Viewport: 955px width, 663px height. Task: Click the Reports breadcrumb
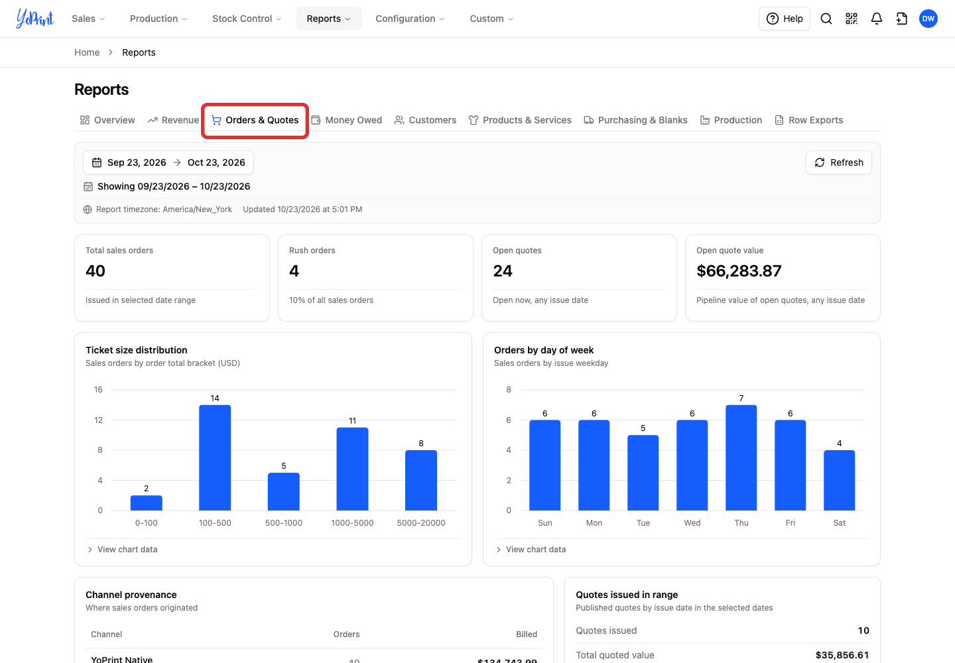[x=139, y=52]
